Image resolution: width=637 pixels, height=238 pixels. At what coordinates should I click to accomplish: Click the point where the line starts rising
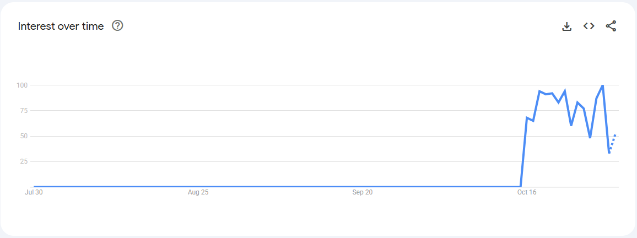coord(521,186)
